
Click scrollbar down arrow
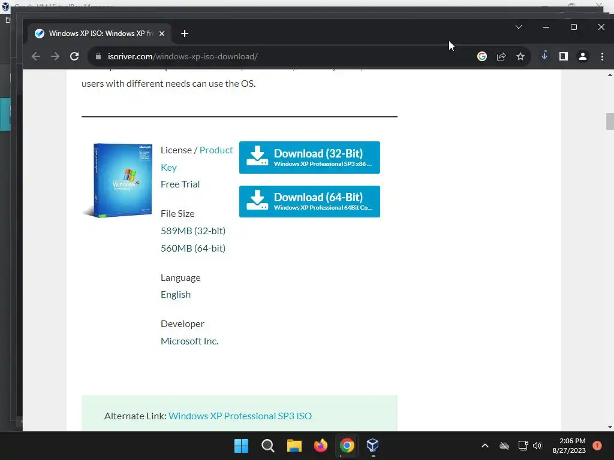[610, 427]
